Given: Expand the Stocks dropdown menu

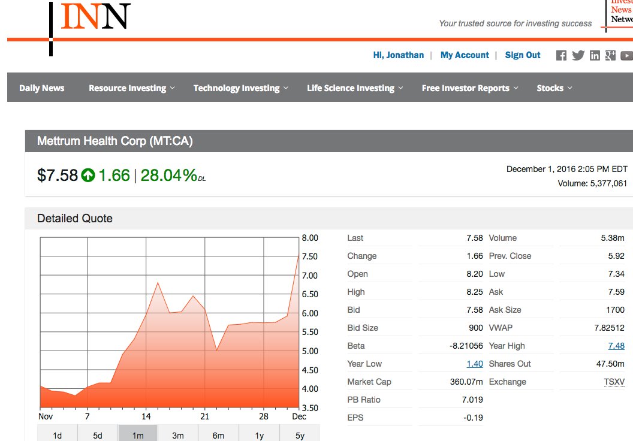Looking at the screenshot, I should tap(554, 88).
